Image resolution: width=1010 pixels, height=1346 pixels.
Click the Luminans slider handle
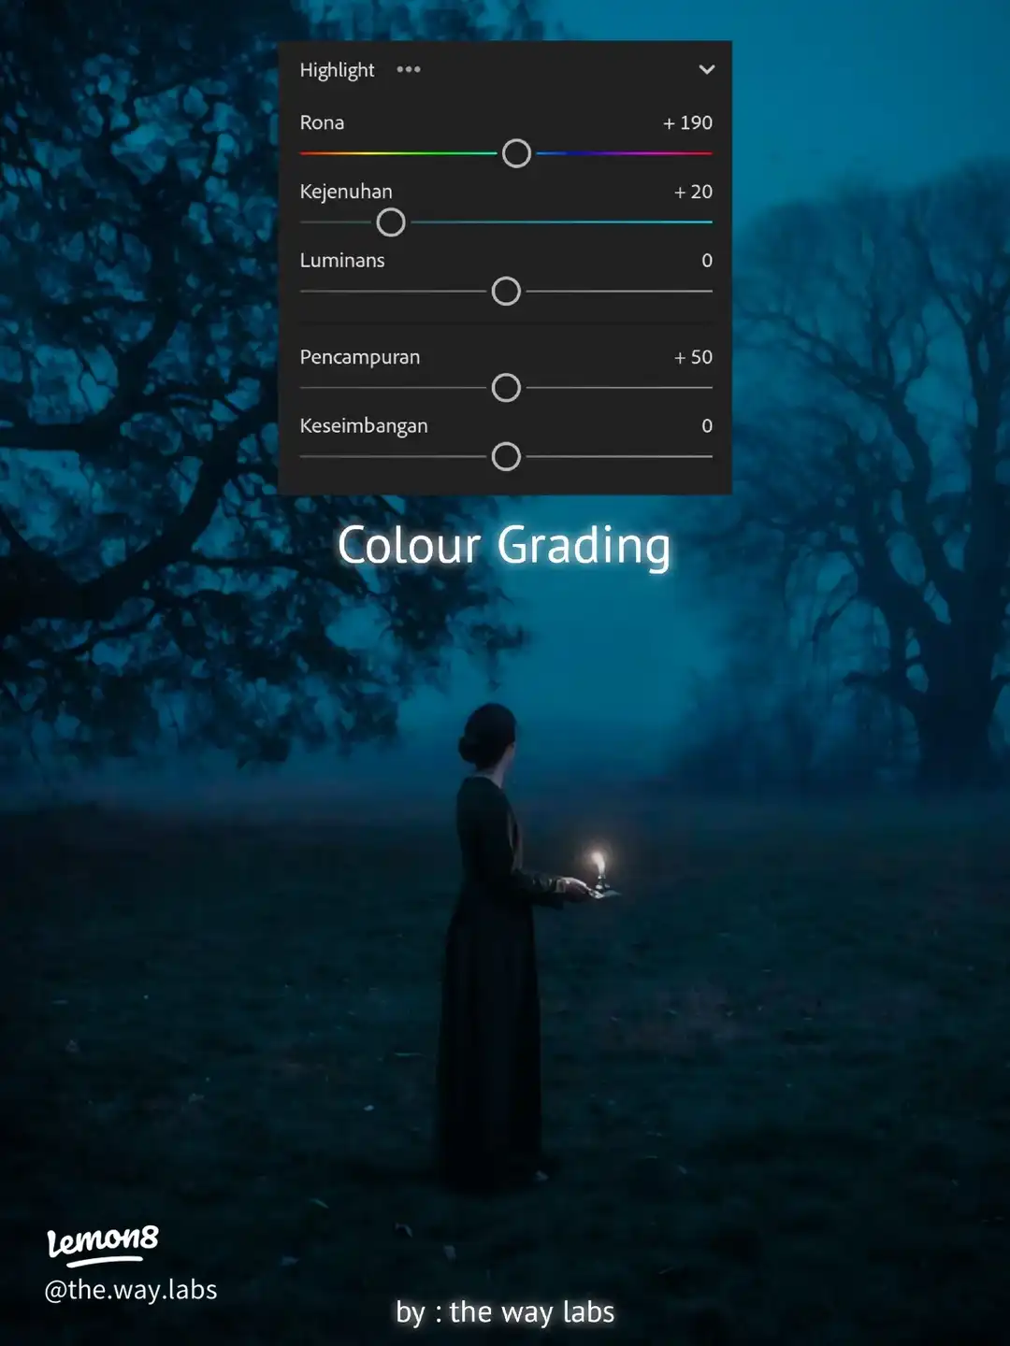[506, 292]
